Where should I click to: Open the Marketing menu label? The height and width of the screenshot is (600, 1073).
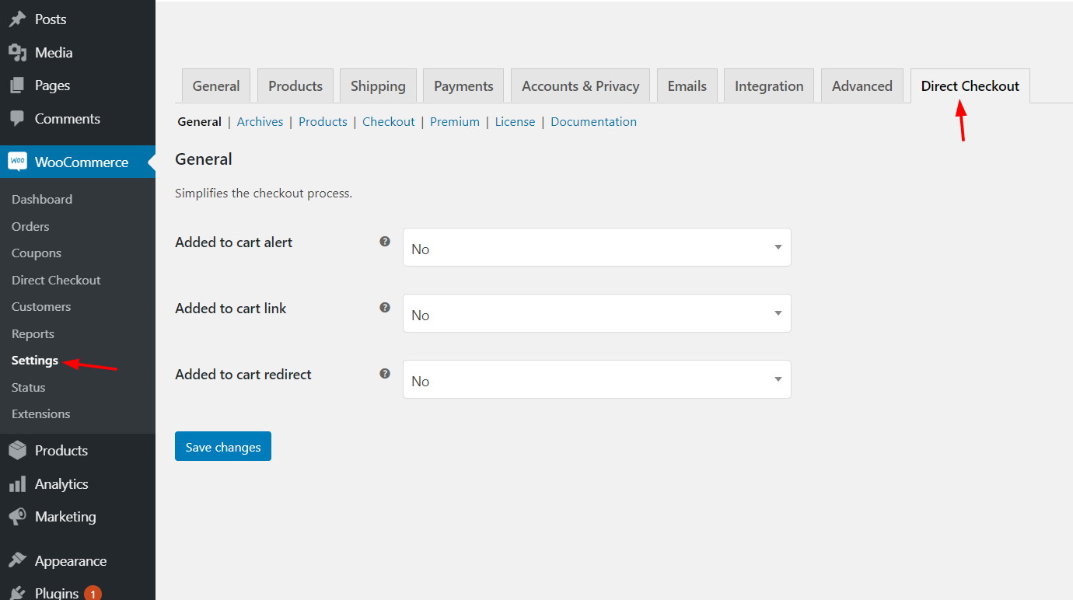65,517
